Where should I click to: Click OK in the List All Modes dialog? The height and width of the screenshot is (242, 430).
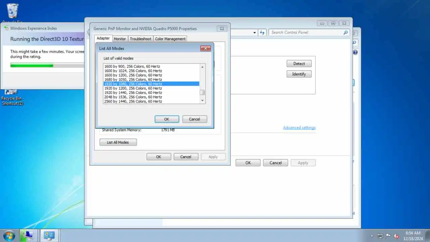click(167, 119)
